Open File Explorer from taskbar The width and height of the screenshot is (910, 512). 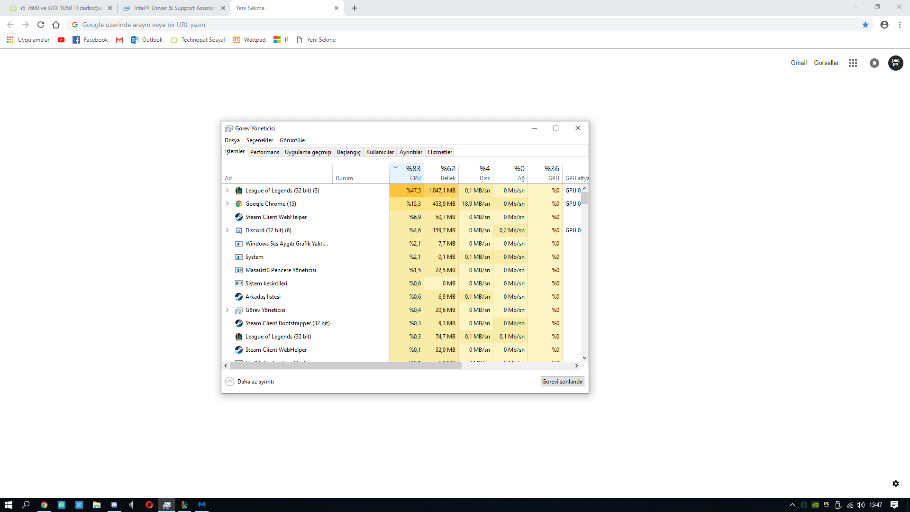97,505
